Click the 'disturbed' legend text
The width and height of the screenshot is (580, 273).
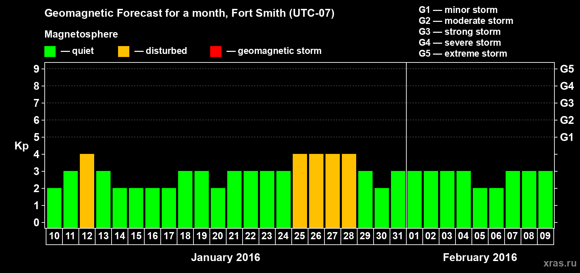coord(166,51)
